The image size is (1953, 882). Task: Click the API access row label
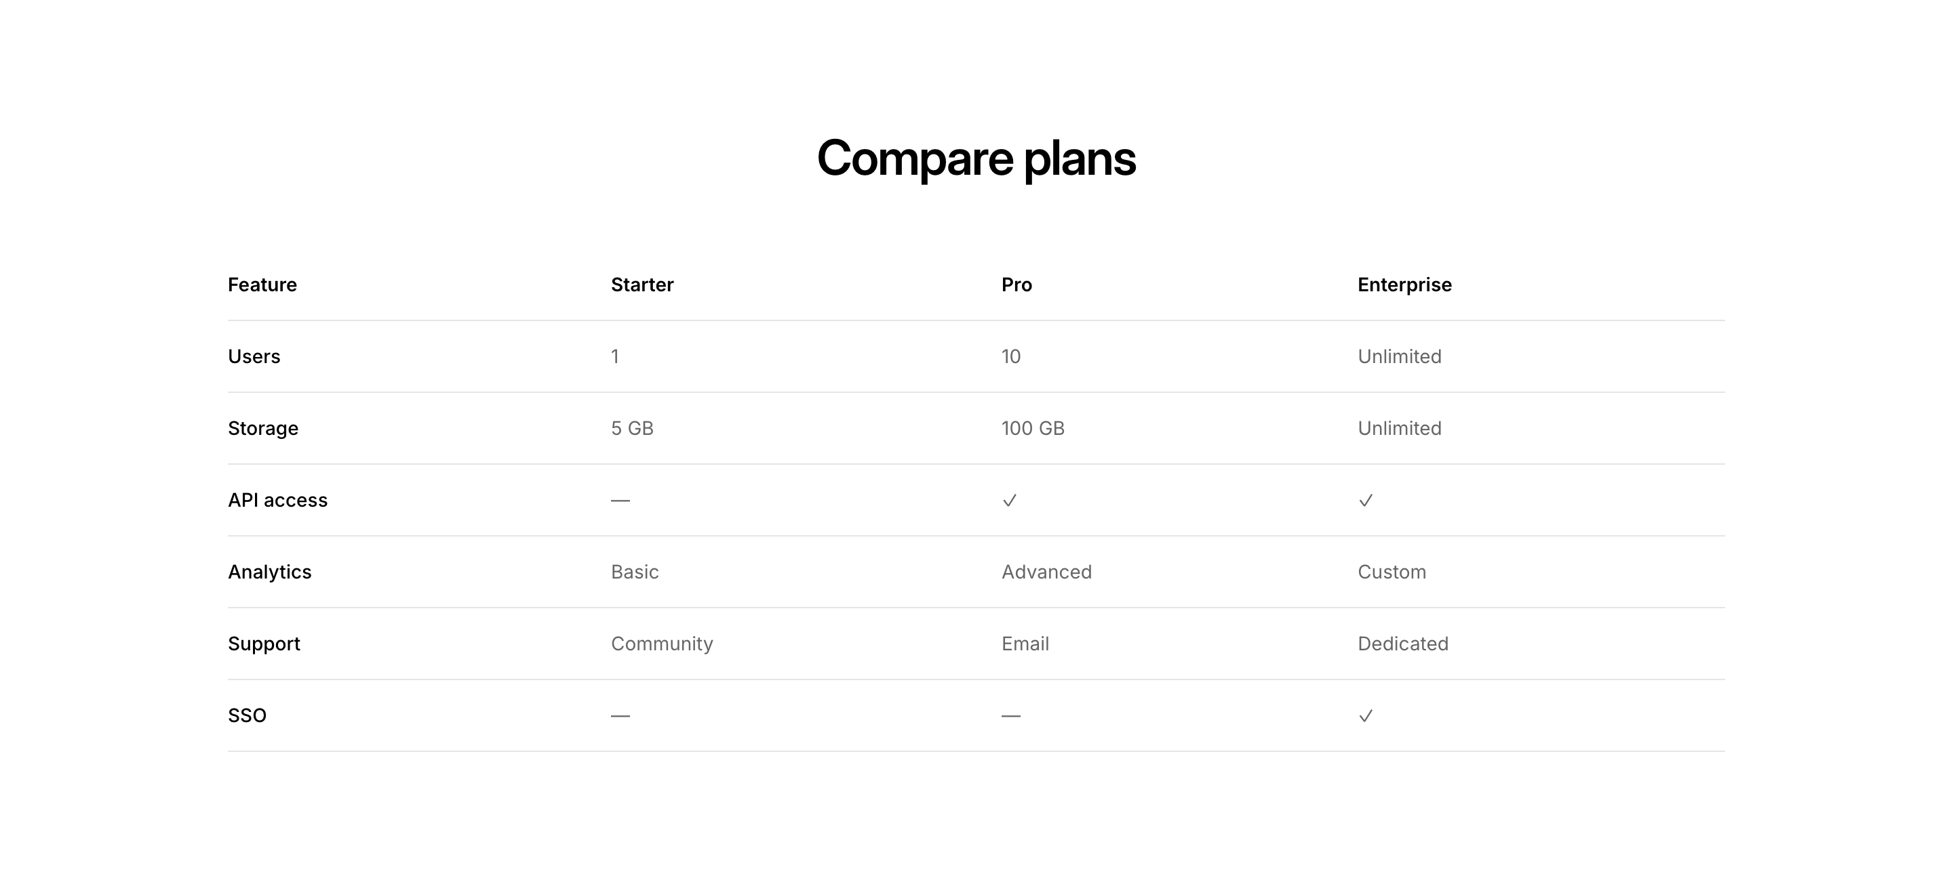277,501
